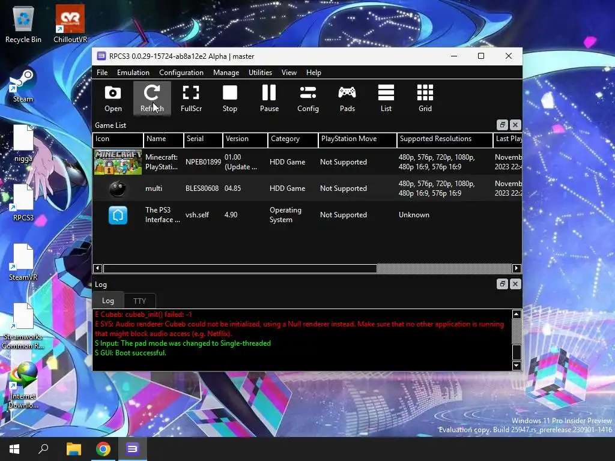Select the Log tab

coord(108,301)
